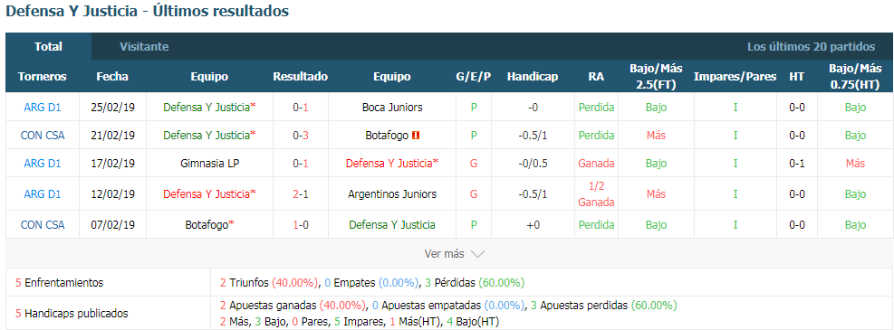Select the Total tab
Image resolution: width=894 pixels, height=330 pixels.
(49, 47)
